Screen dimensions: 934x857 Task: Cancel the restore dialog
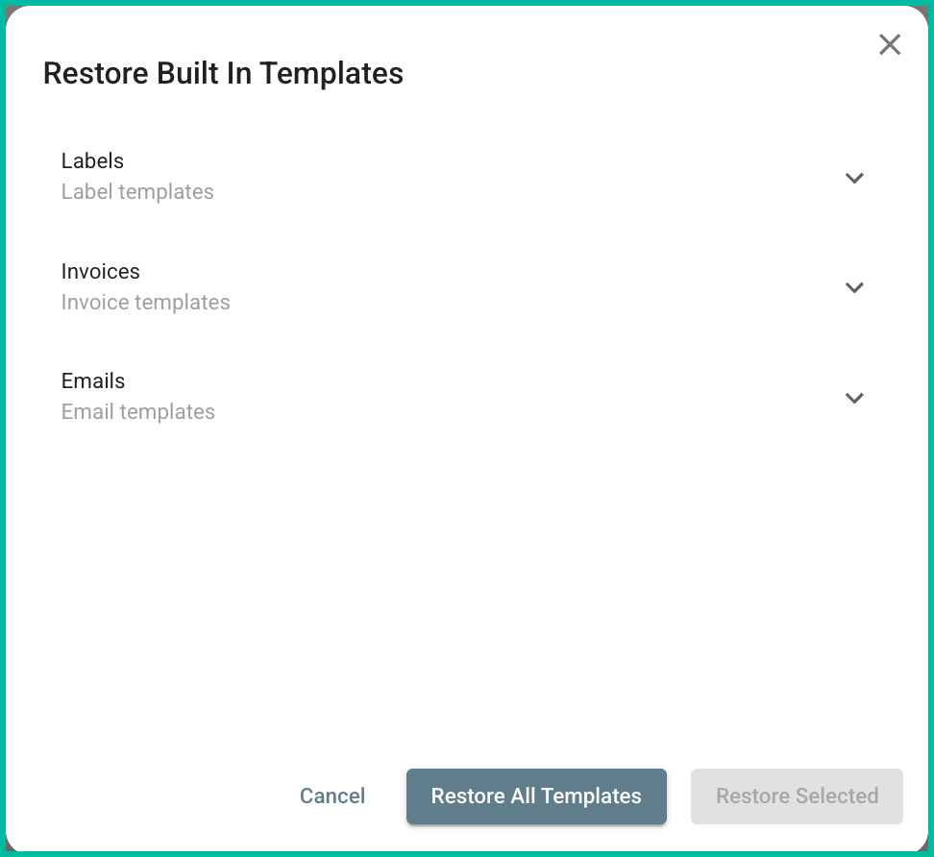coord(332,796)
